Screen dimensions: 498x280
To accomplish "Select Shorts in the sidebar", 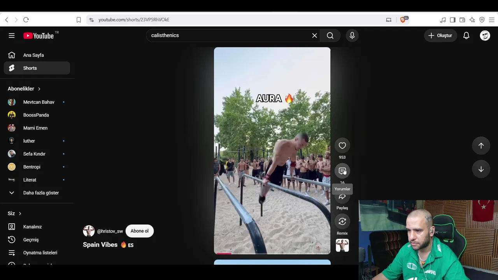I will [x=37, y=68].
